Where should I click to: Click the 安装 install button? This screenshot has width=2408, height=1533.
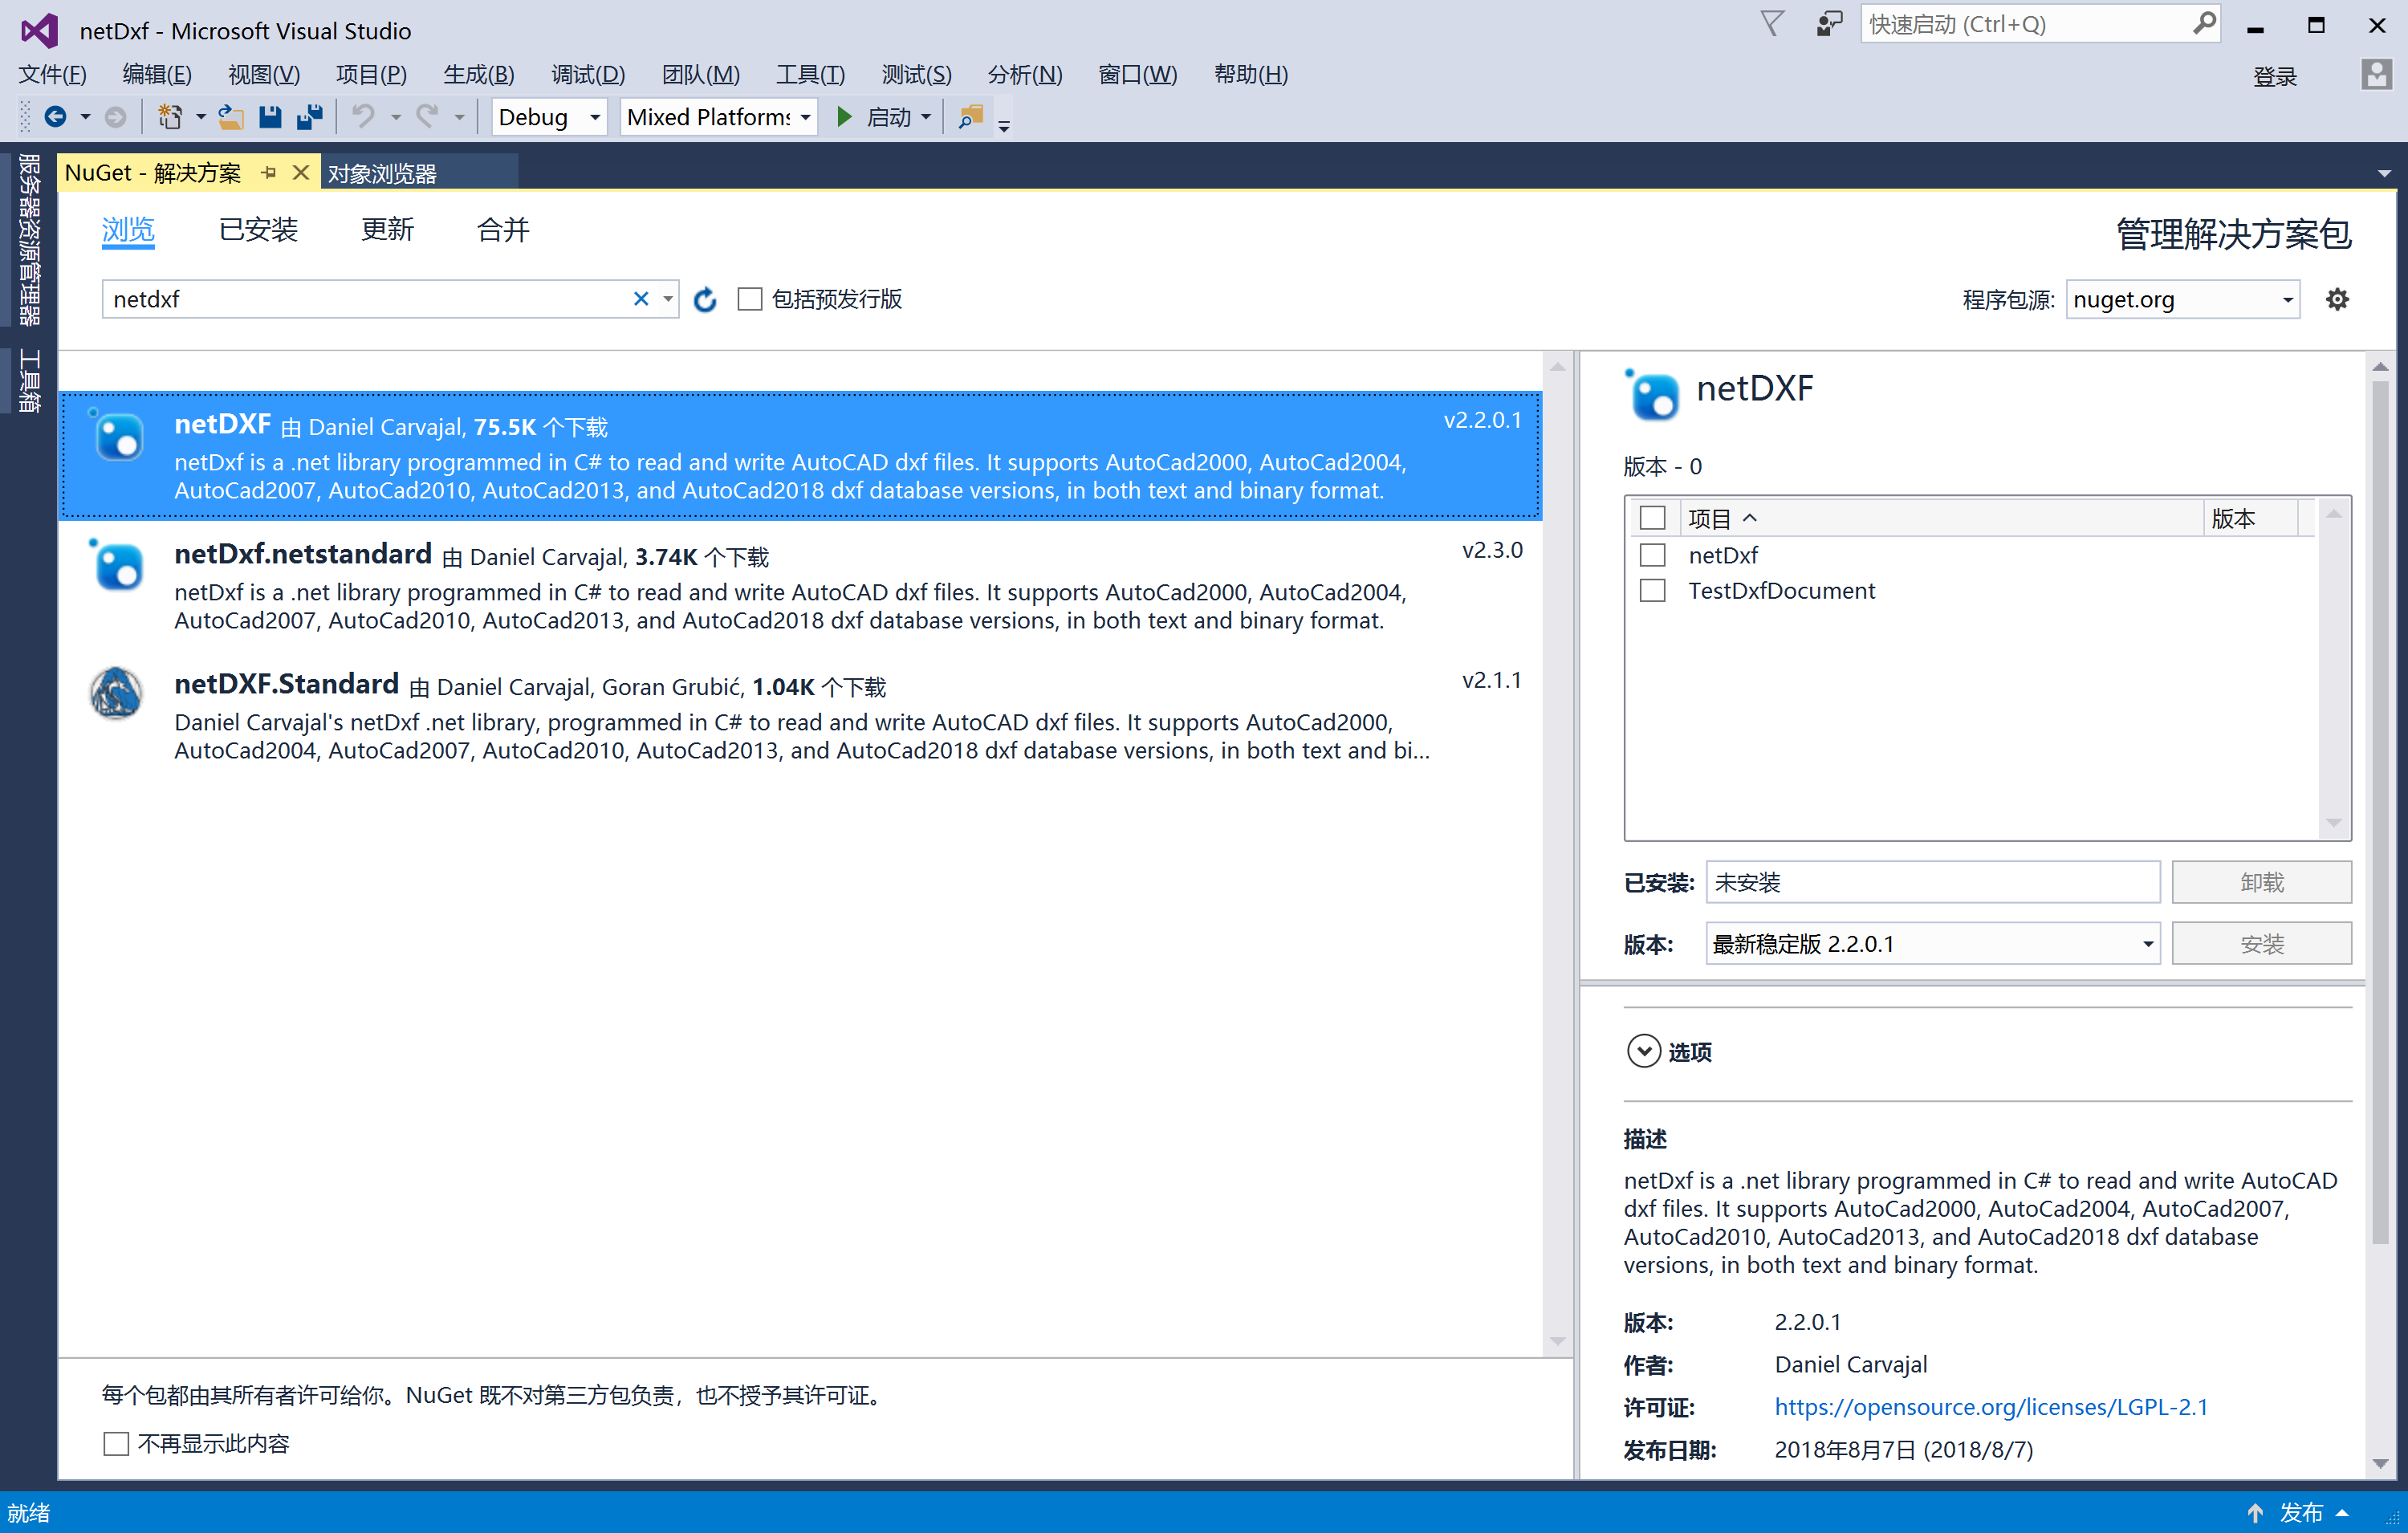pyautogui.click(x=2263, y=943)
